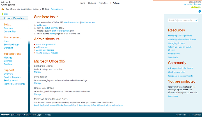Viewport: 202px width, 117px height.
Task: Open the Home tab in top navigation
Action: [82, 3]
